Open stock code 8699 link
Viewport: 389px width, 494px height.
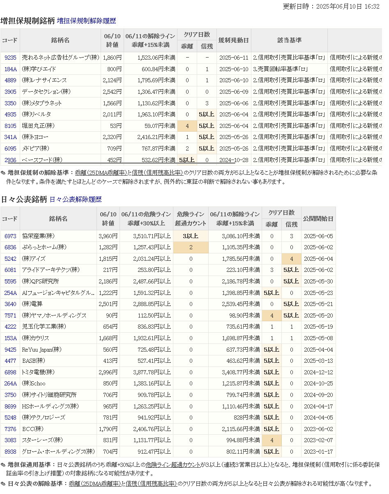pos(10,406)
